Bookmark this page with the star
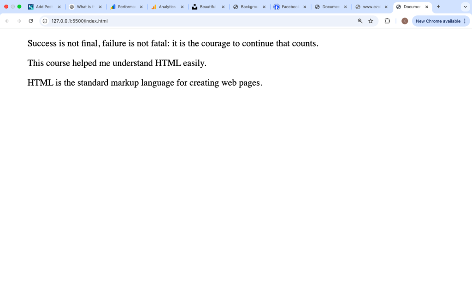 (x=371, y=21)
